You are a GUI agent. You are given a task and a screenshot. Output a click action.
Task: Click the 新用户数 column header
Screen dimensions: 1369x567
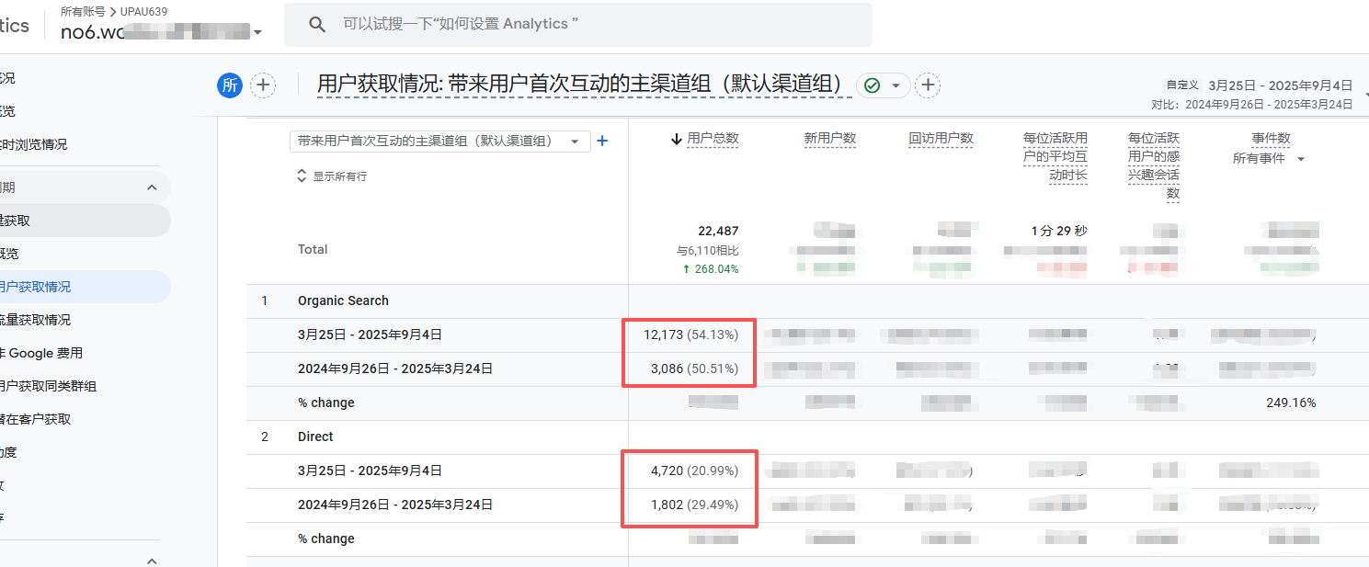[829, 139]
